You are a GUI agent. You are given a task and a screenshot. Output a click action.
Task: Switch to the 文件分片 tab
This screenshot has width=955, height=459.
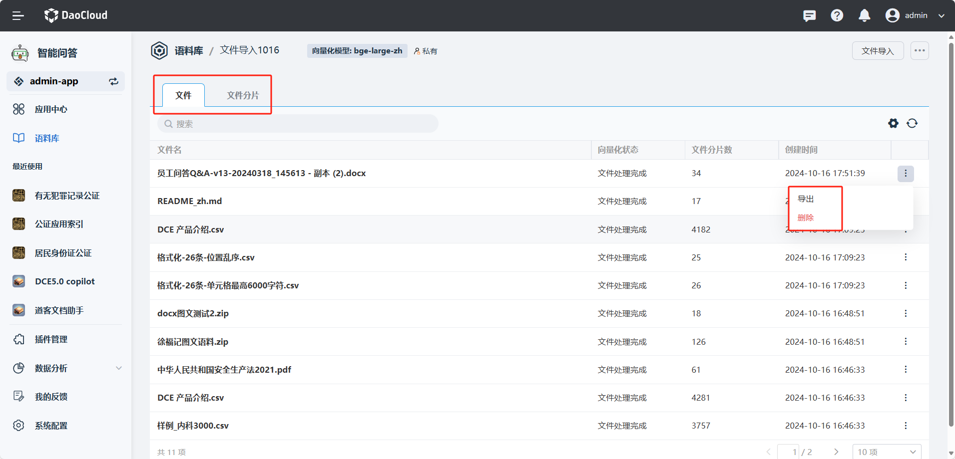point(243,95)
